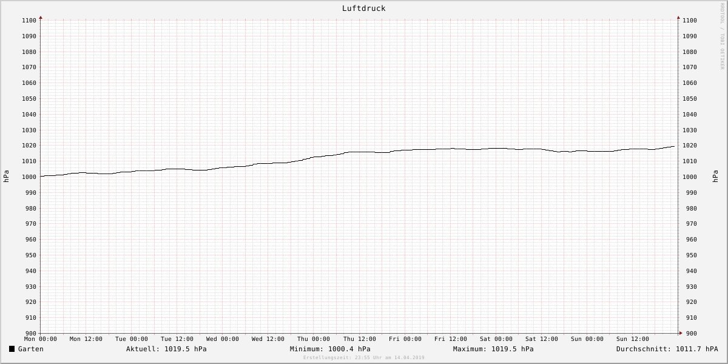Click the 1050 label on left axis
Image resolution: width=728 pixels, height=364 pixels.
pyautogui.click(x=29, y=99)
